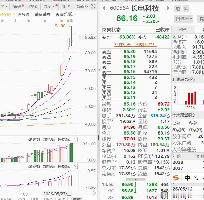Click the 买一 price 86.15 row

click(x=136, y=77)
